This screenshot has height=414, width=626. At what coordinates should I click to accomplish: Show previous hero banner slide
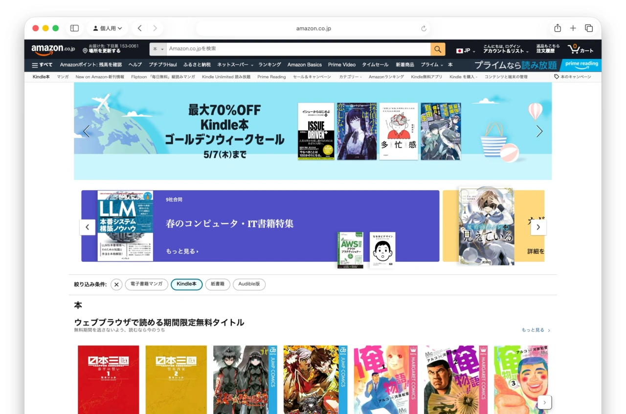(87, 131)
